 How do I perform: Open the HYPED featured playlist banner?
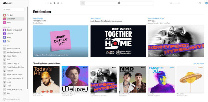(x=176, y=41)
